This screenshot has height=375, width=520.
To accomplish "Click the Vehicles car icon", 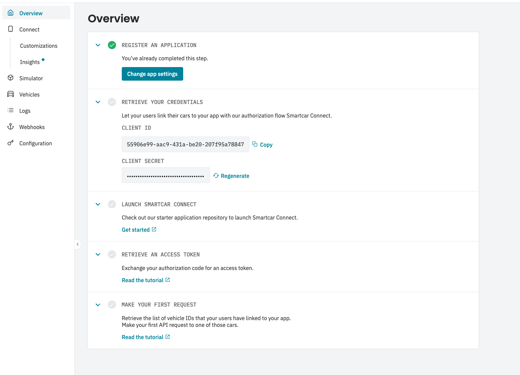I will pyautogui.click(x=11, y=94).
